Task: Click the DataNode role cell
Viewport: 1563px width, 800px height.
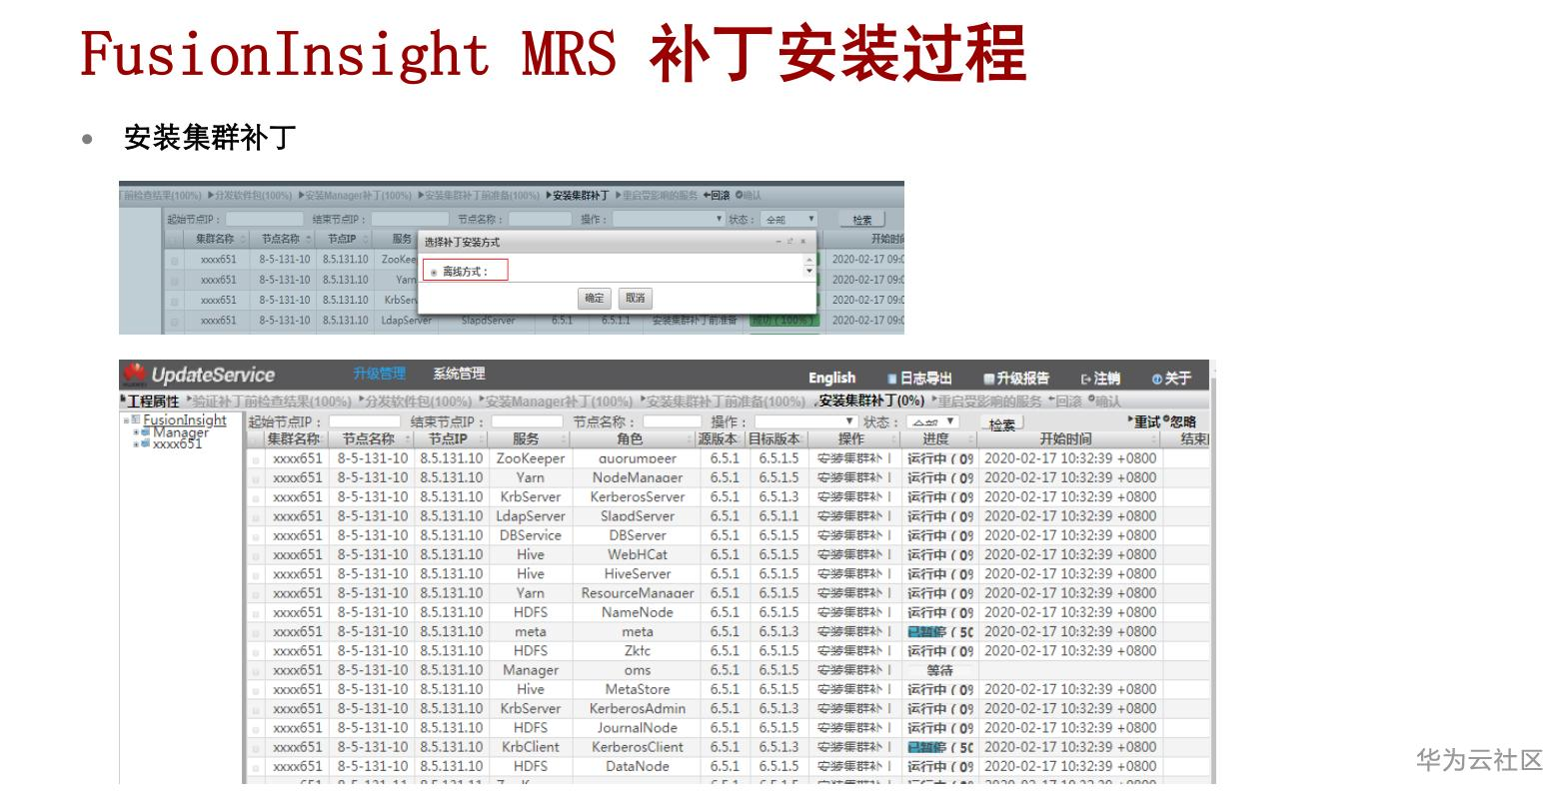Action: coord(638,766)
